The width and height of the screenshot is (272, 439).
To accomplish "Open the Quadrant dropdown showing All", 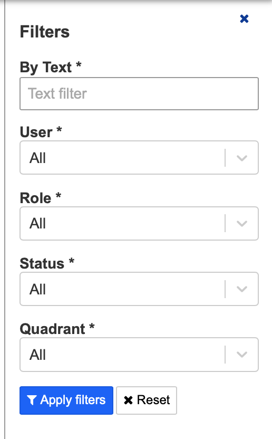I will [139, 355].
